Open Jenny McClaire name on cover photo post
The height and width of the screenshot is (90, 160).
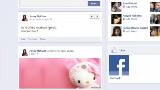38,51
